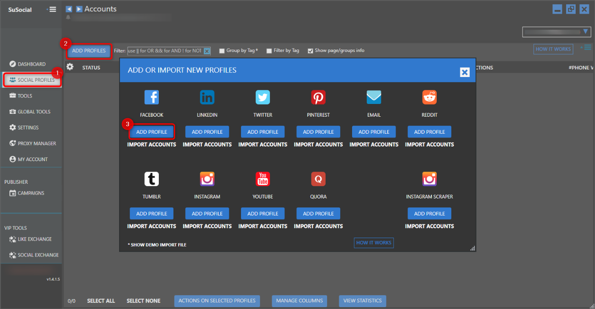Click the MANAGE COLUMNS button
The width and height of the screenshot is (595, 309).
pyautogui.click(x=300, y=300)
